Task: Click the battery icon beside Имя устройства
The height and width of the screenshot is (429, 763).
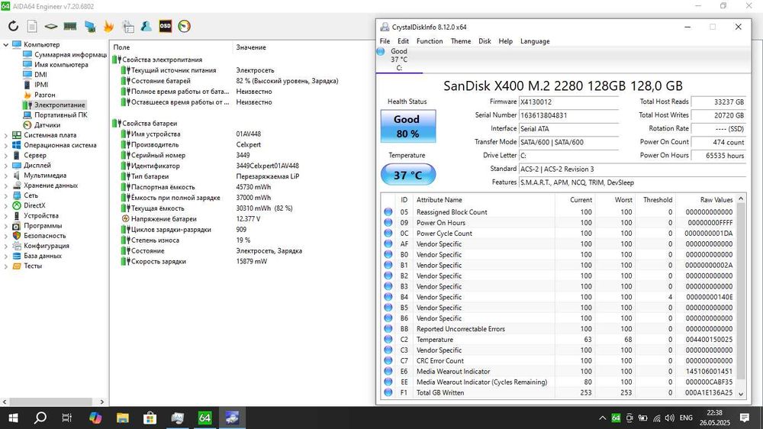Action: coord(126,134)
